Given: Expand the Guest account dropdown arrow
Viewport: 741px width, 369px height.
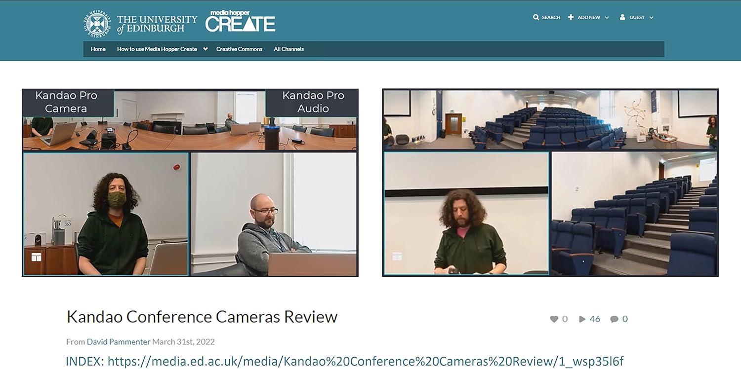Looking at the screenshot, I should coord(651,17).
